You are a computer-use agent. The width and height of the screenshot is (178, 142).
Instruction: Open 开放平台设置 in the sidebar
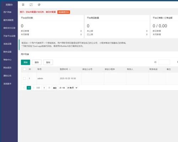point(9,36)
